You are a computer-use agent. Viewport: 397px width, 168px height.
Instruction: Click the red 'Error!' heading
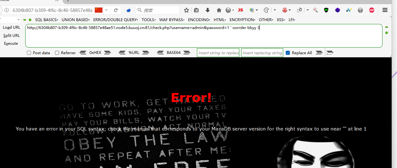coord(191,97)
